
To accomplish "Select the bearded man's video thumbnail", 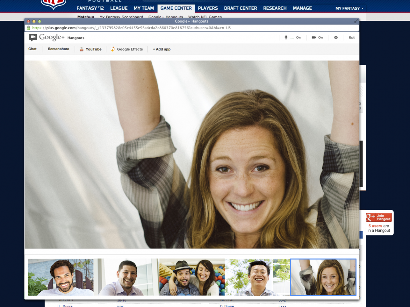I will 60,277.
